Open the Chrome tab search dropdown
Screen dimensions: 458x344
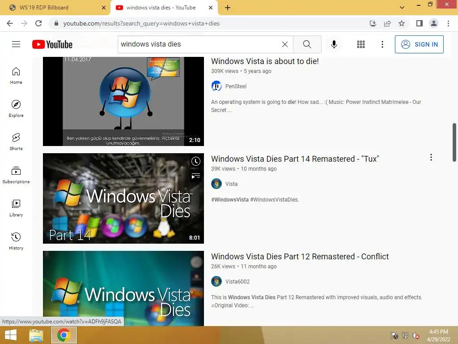coord(402,8)
